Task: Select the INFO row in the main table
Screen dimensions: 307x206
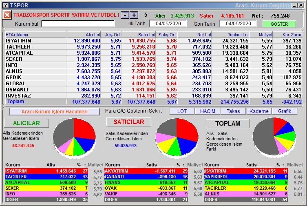Action: point(153,65)
